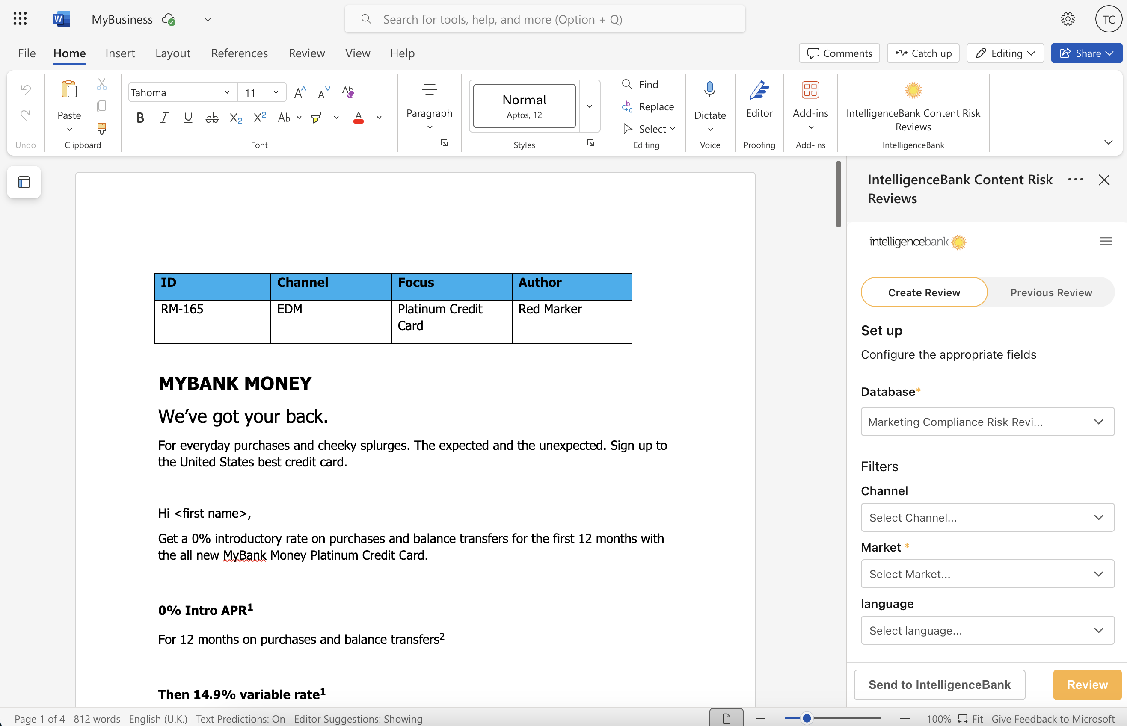Open the font name dropdown showing Tahoma
The height and width of the screenshot is (726, 1127).
pos(181,92)
